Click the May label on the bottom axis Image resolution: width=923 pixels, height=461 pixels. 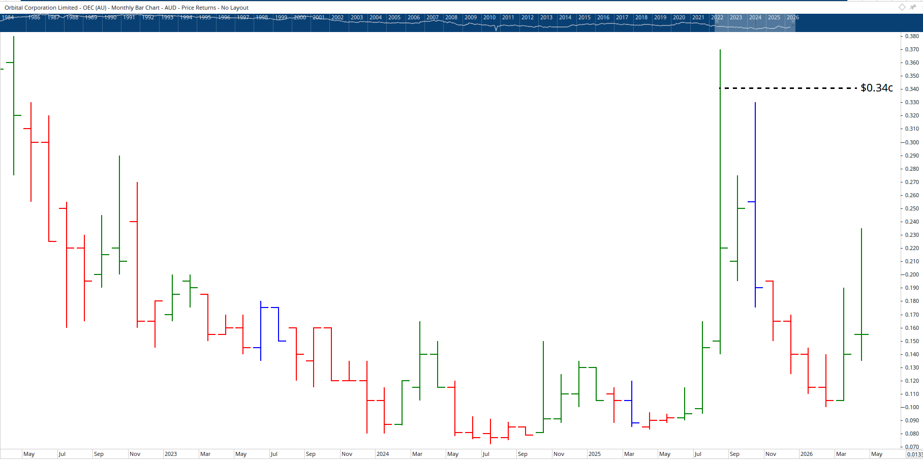(x=29, y=454)
